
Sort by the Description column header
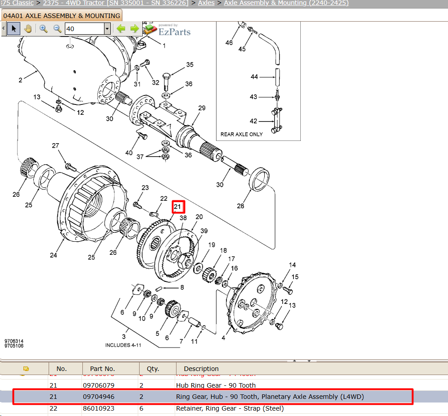click(x=201, y=369)
